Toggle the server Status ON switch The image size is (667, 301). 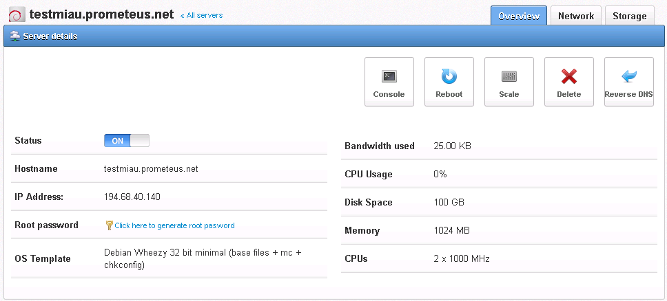[x=127, y=140]
